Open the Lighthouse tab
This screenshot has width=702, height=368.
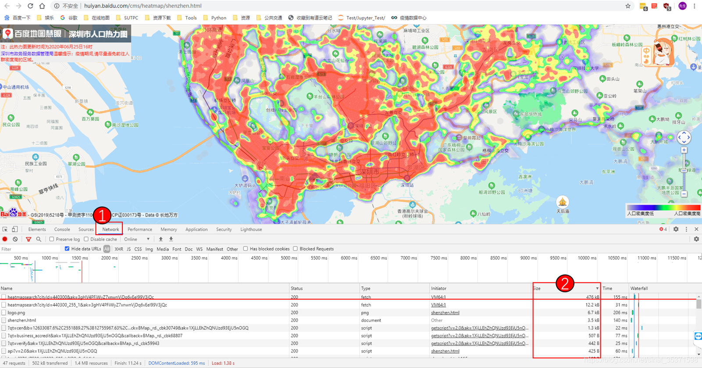[251, 229]
